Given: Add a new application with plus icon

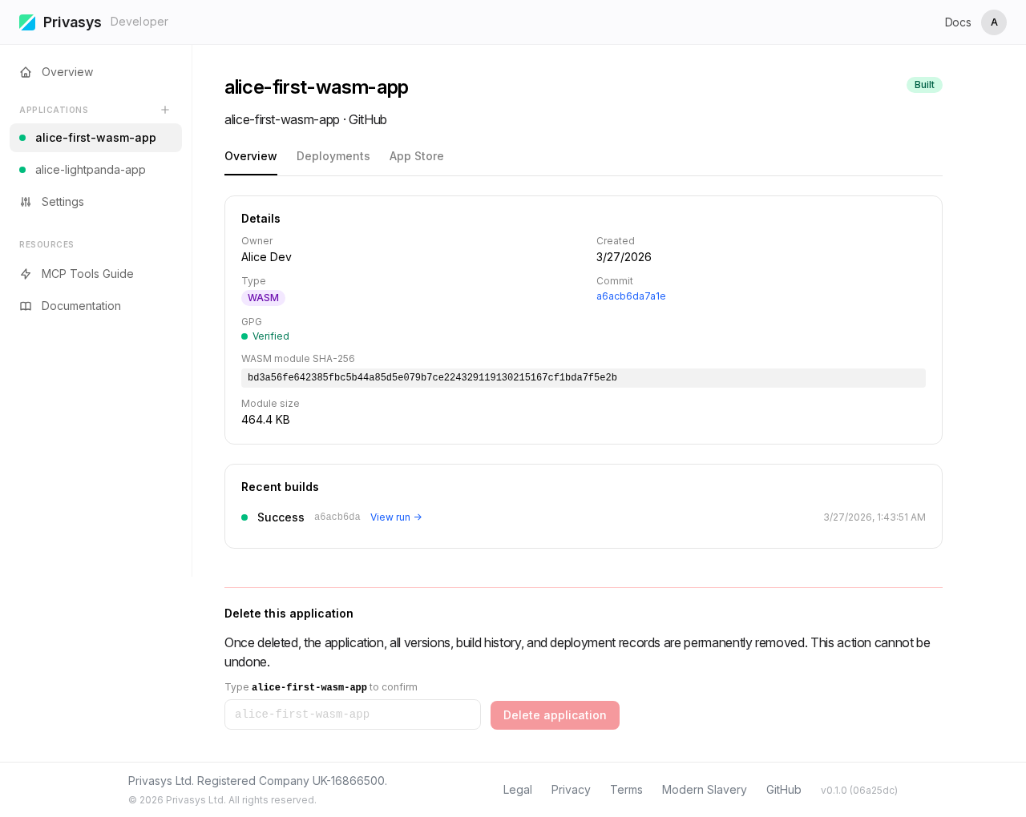Looking at the screenshot, I should [x=165, y=110].
